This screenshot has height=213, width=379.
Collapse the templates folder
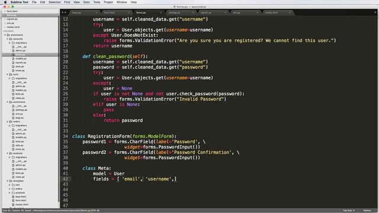click(x=8, y=181)
